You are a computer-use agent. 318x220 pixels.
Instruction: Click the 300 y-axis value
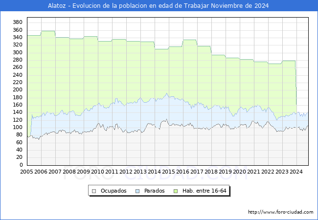click(18, 52)
